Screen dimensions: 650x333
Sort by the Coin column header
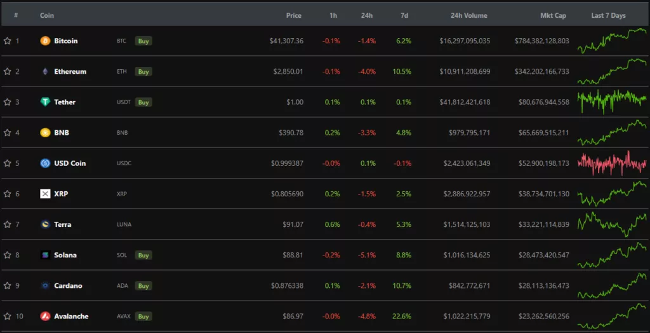click(x=47, y=15)
